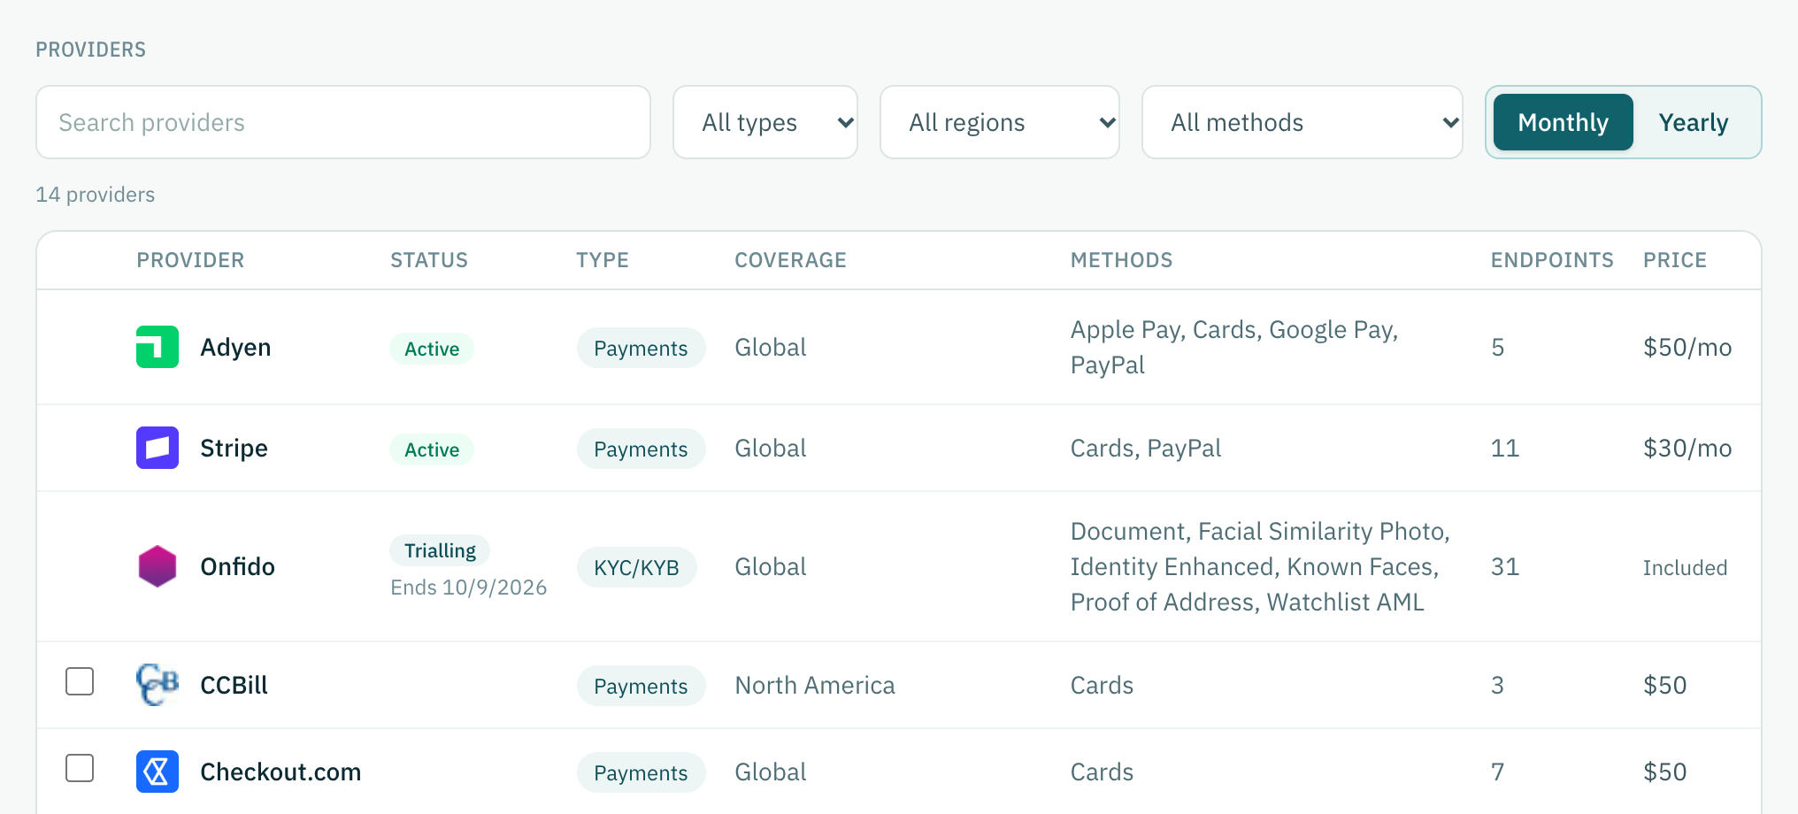Sort by the Coverage column header
Viewport: 1798px width, 814px height.
click(x=791, y=260)
